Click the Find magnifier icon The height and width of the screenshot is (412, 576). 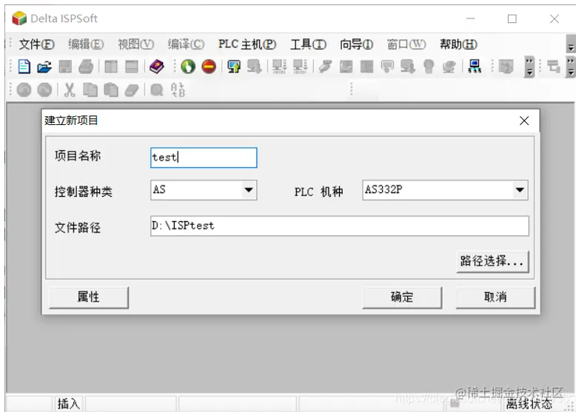[x=156, y=90]
